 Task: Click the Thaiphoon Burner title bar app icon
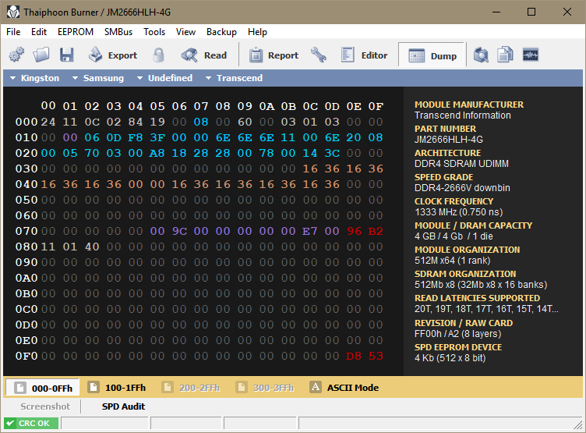coord(13,12)
